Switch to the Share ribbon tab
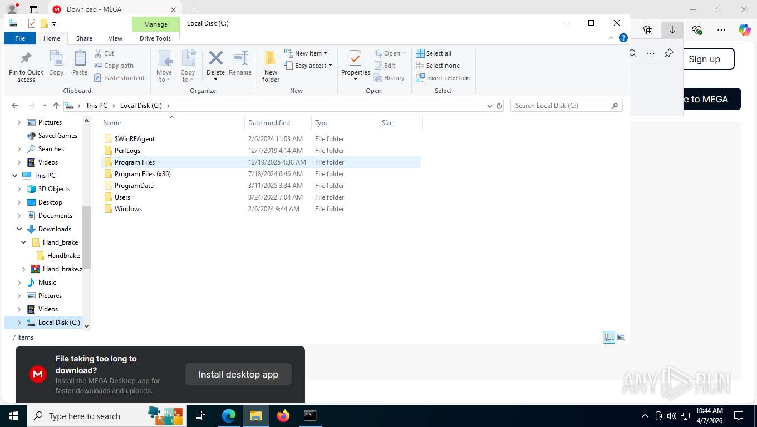This screenshot has width=757, height=427. pyautogui.click(x=84, y=38)
